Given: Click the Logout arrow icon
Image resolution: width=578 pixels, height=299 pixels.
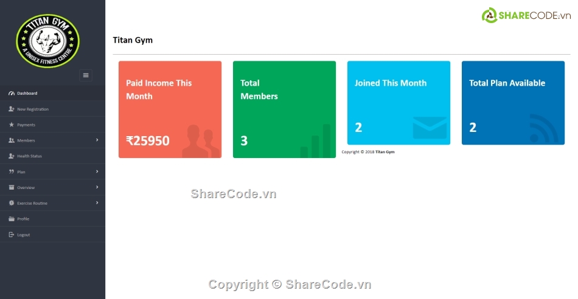Looking at the screenshot, I should pyautogui.click(x=12, y=235).
